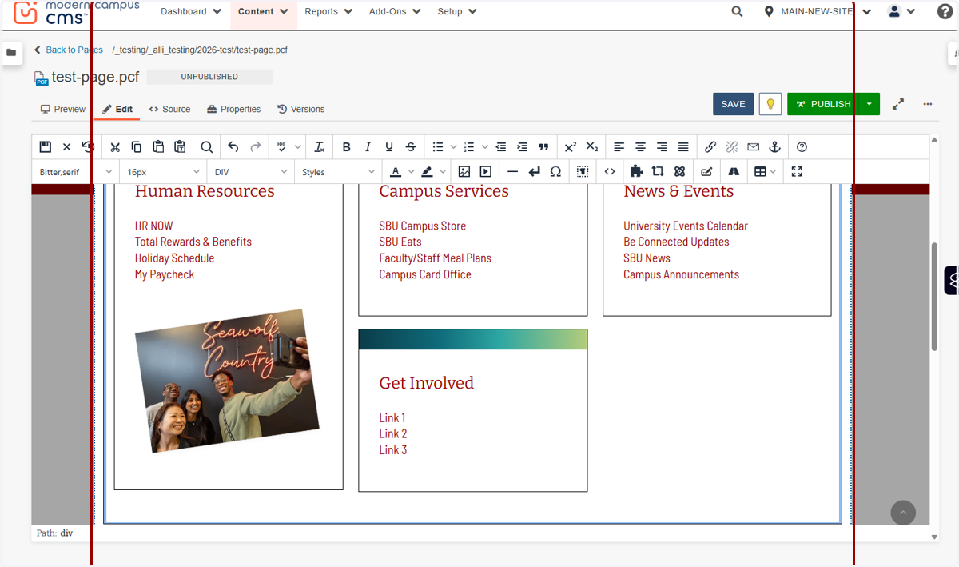This screenshot has width=959, height=567.
Task: Open the highlight color picker arrow
Action: click(442, 171)
